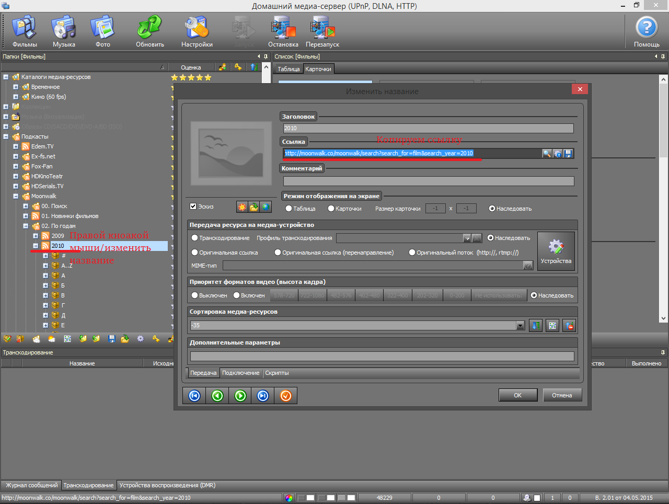The width and height of the screenshot is (669, 504).
Task: Click the next record green arrow
Action: tap(240, 396)
